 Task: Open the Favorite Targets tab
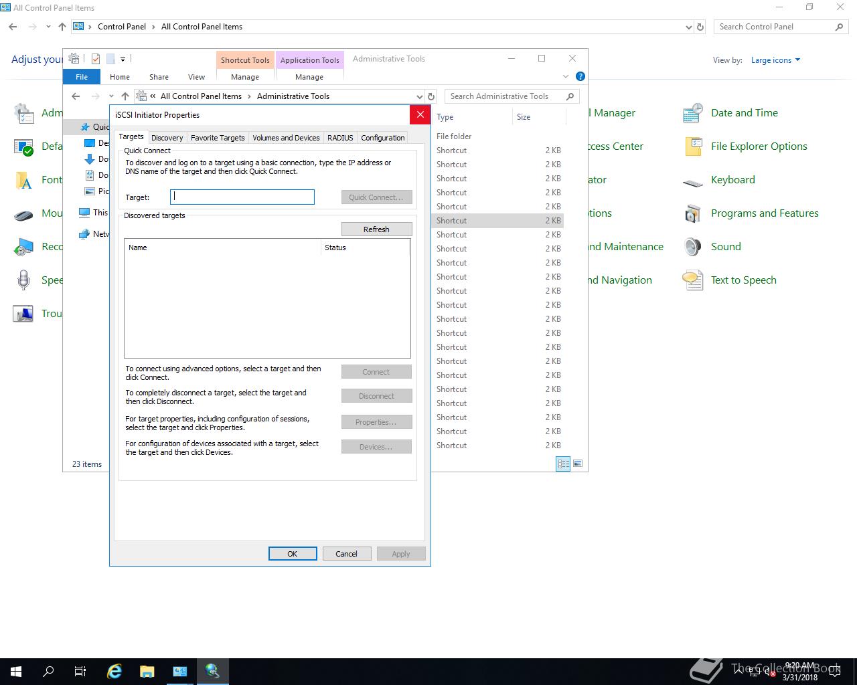218,138
